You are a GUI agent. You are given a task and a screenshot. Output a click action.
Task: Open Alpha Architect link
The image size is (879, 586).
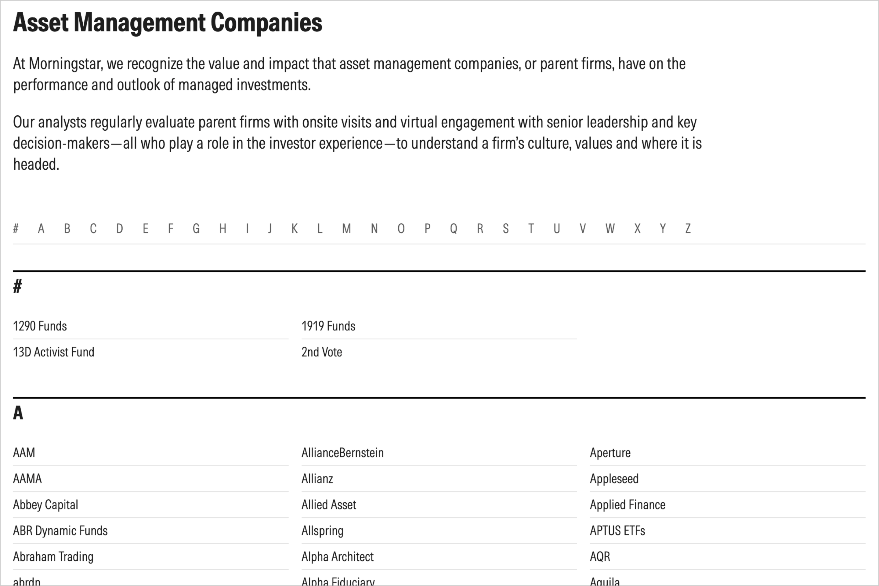tap(337, 557)
